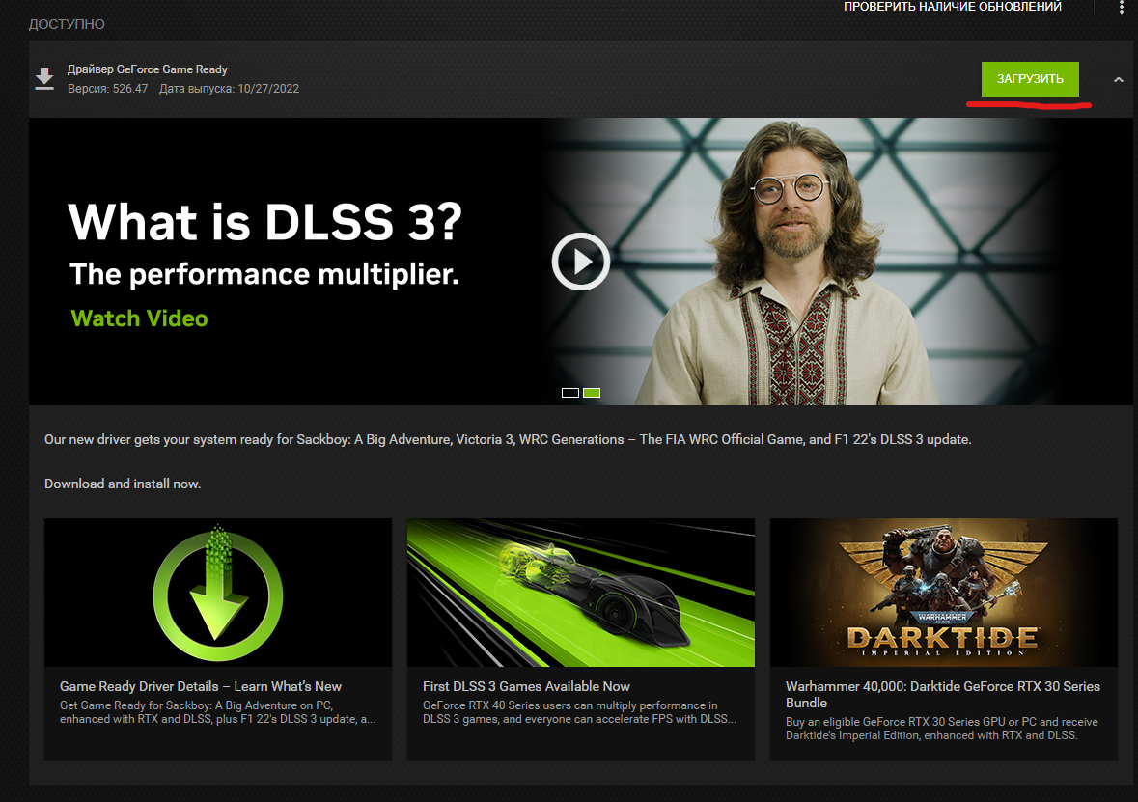Image resolution: width=1138 pixels, height=802 pixels.
Task: Click the Watch Video link
Action: click(139, 318)
